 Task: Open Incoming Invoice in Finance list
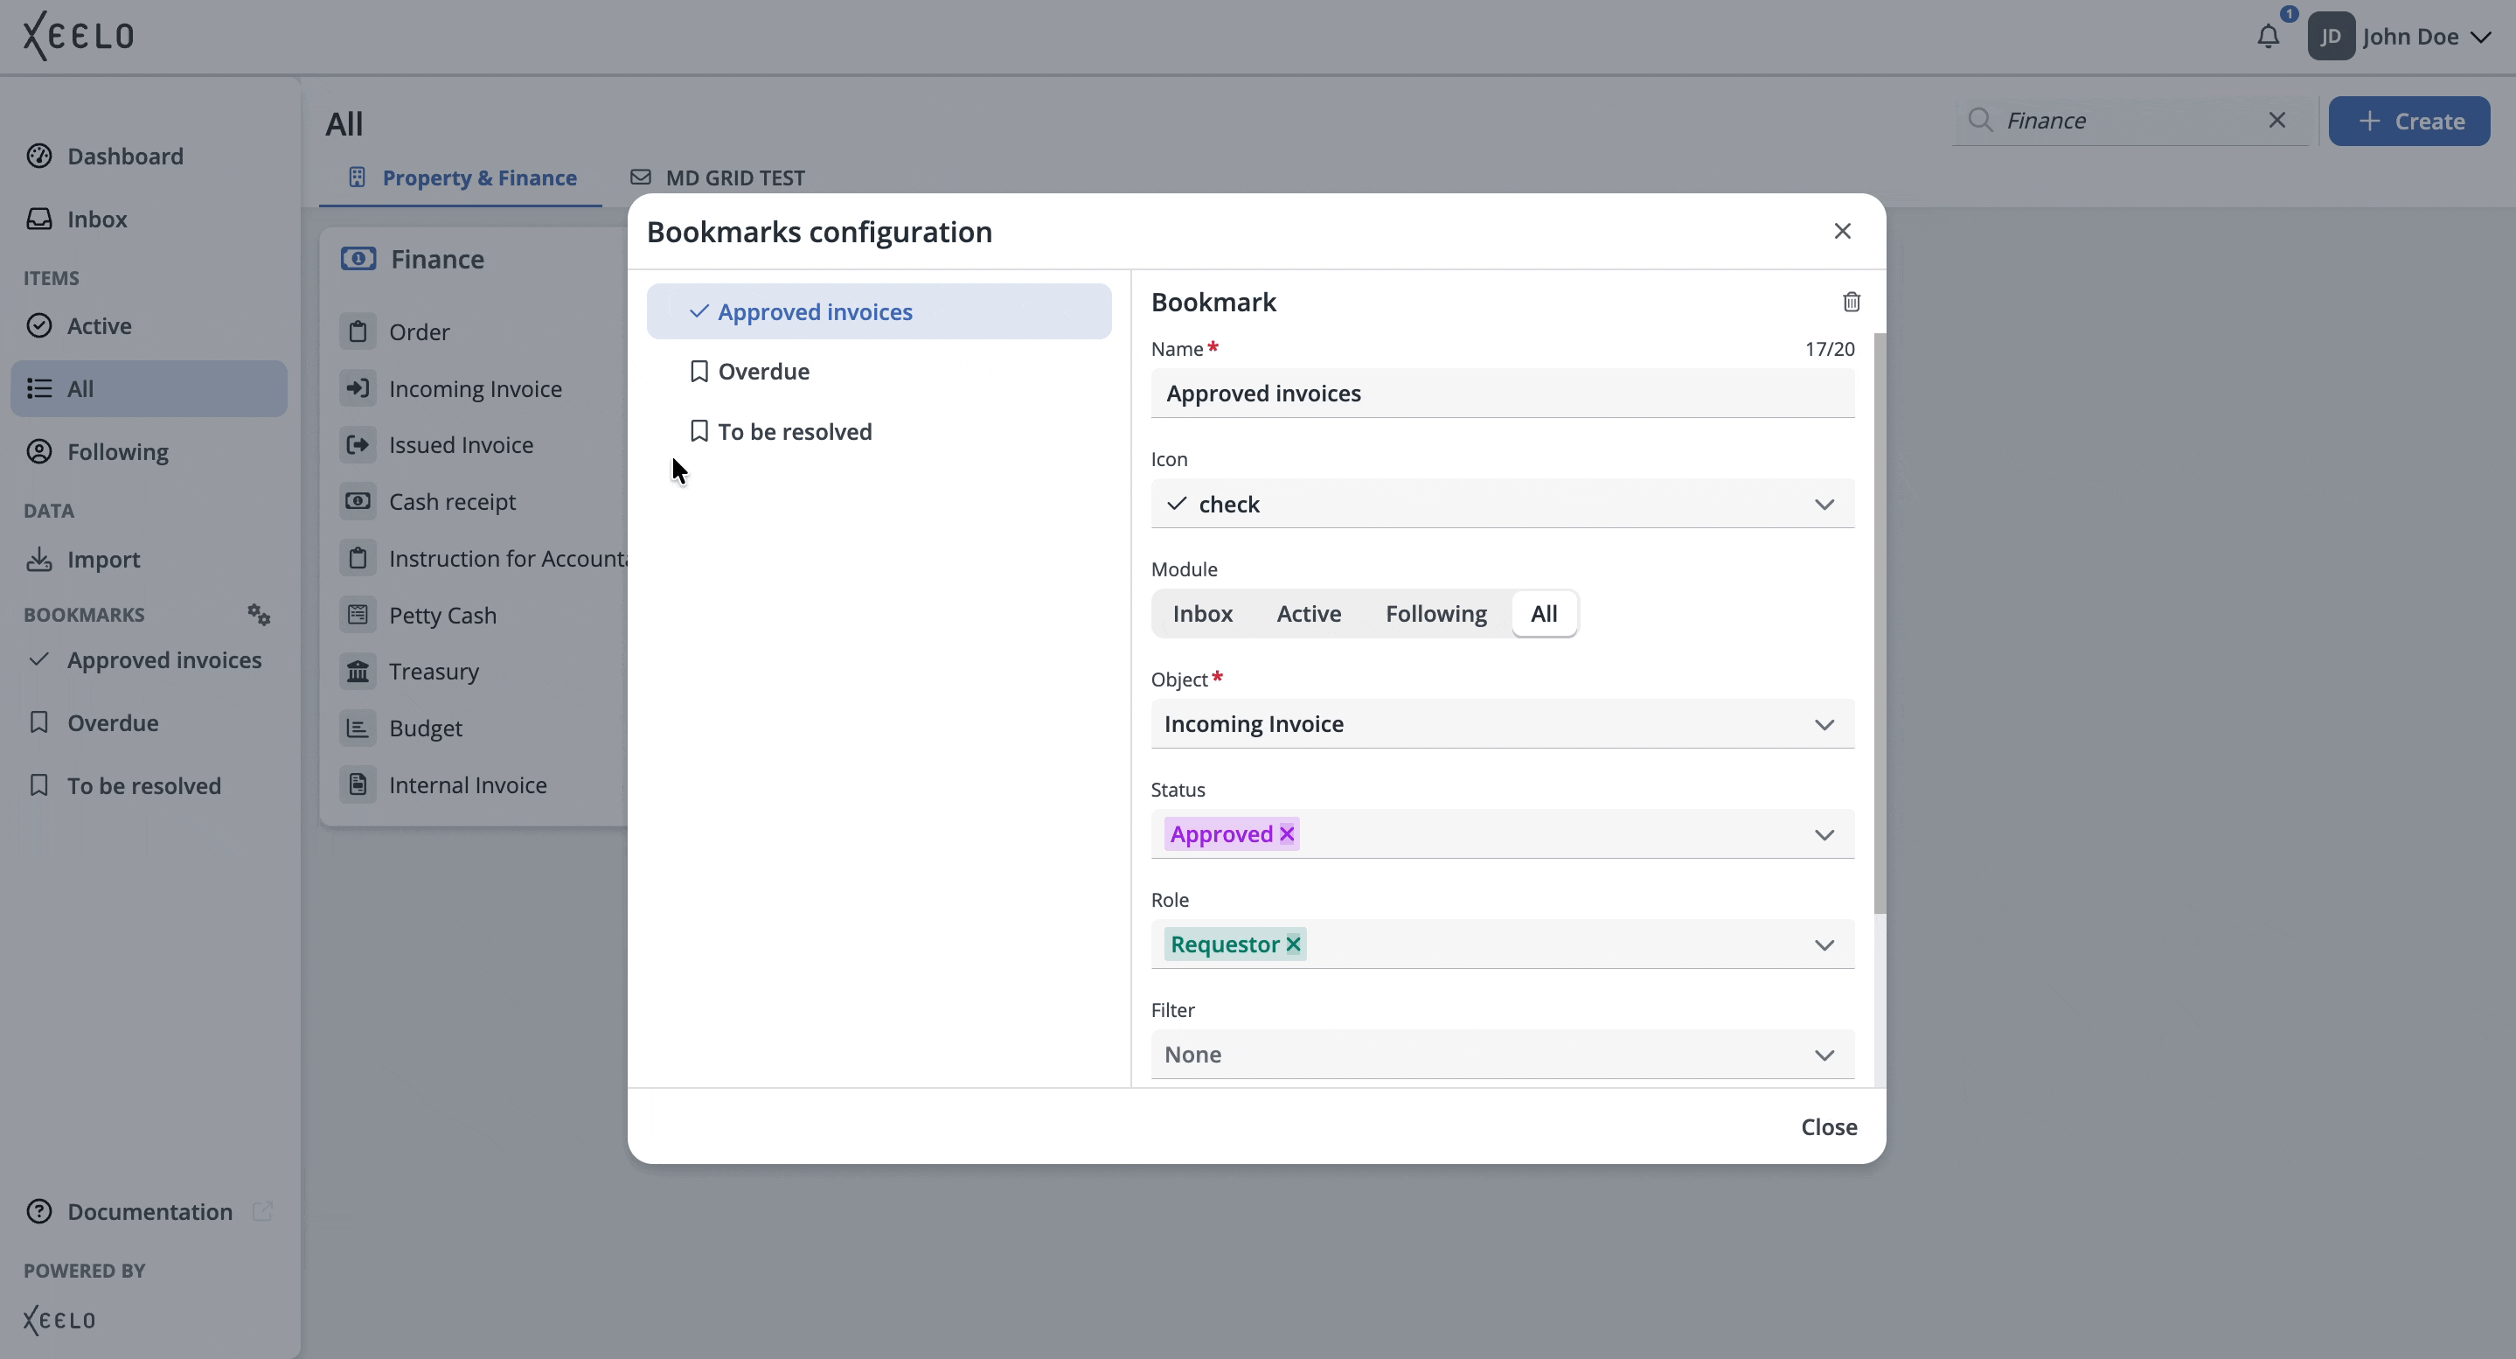476,389
